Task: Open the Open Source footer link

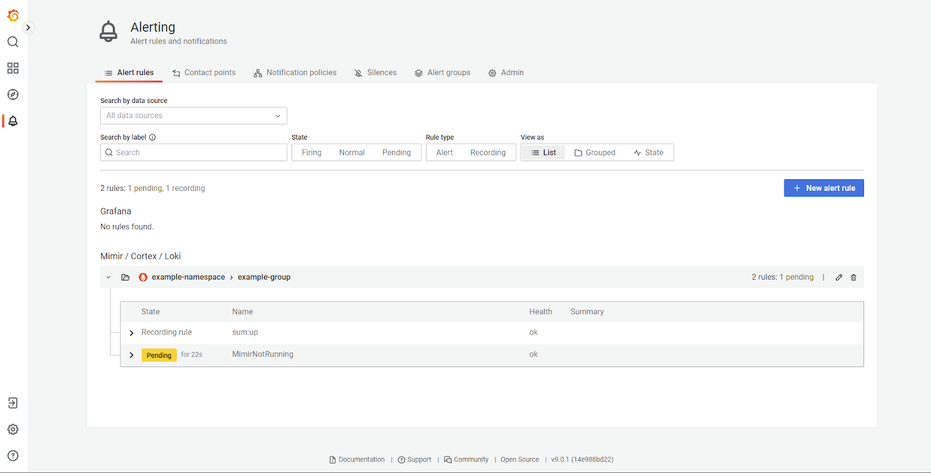Action: [520, 460]
